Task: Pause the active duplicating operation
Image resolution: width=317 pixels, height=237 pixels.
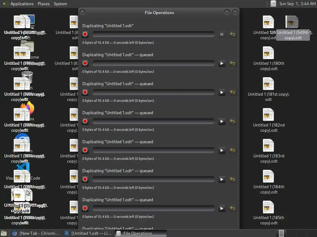Action: [222, 35]
